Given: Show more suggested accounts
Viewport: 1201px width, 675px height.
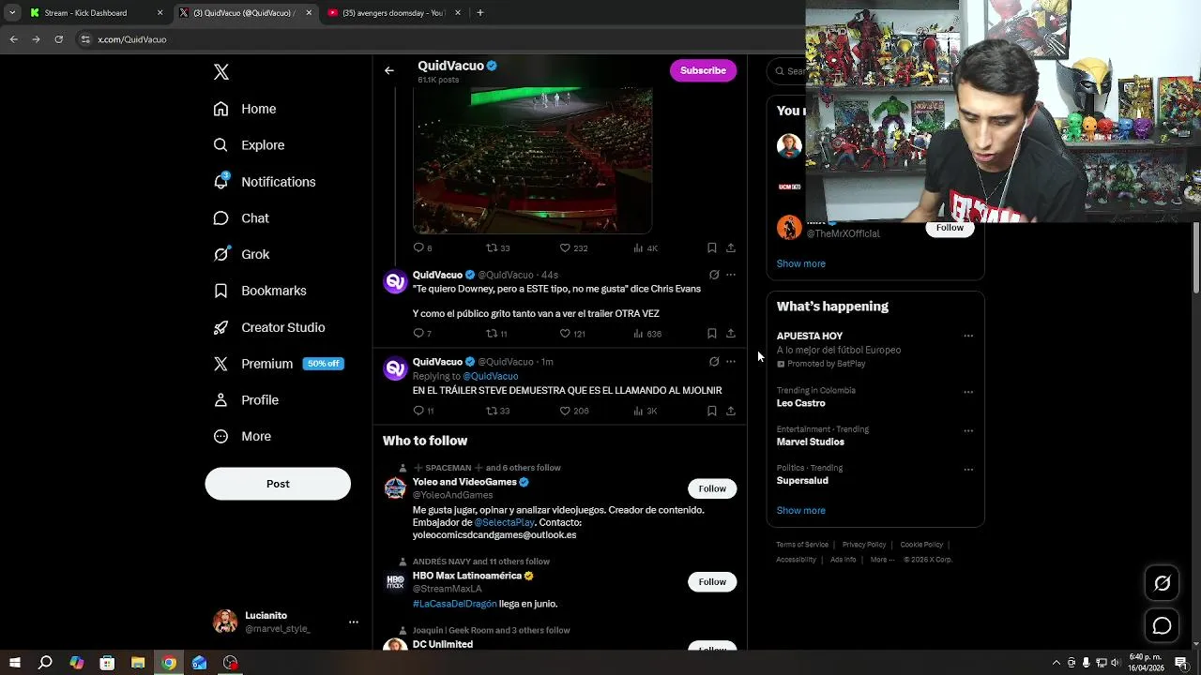Looking at the screenshot, I should tap(800, 263).
